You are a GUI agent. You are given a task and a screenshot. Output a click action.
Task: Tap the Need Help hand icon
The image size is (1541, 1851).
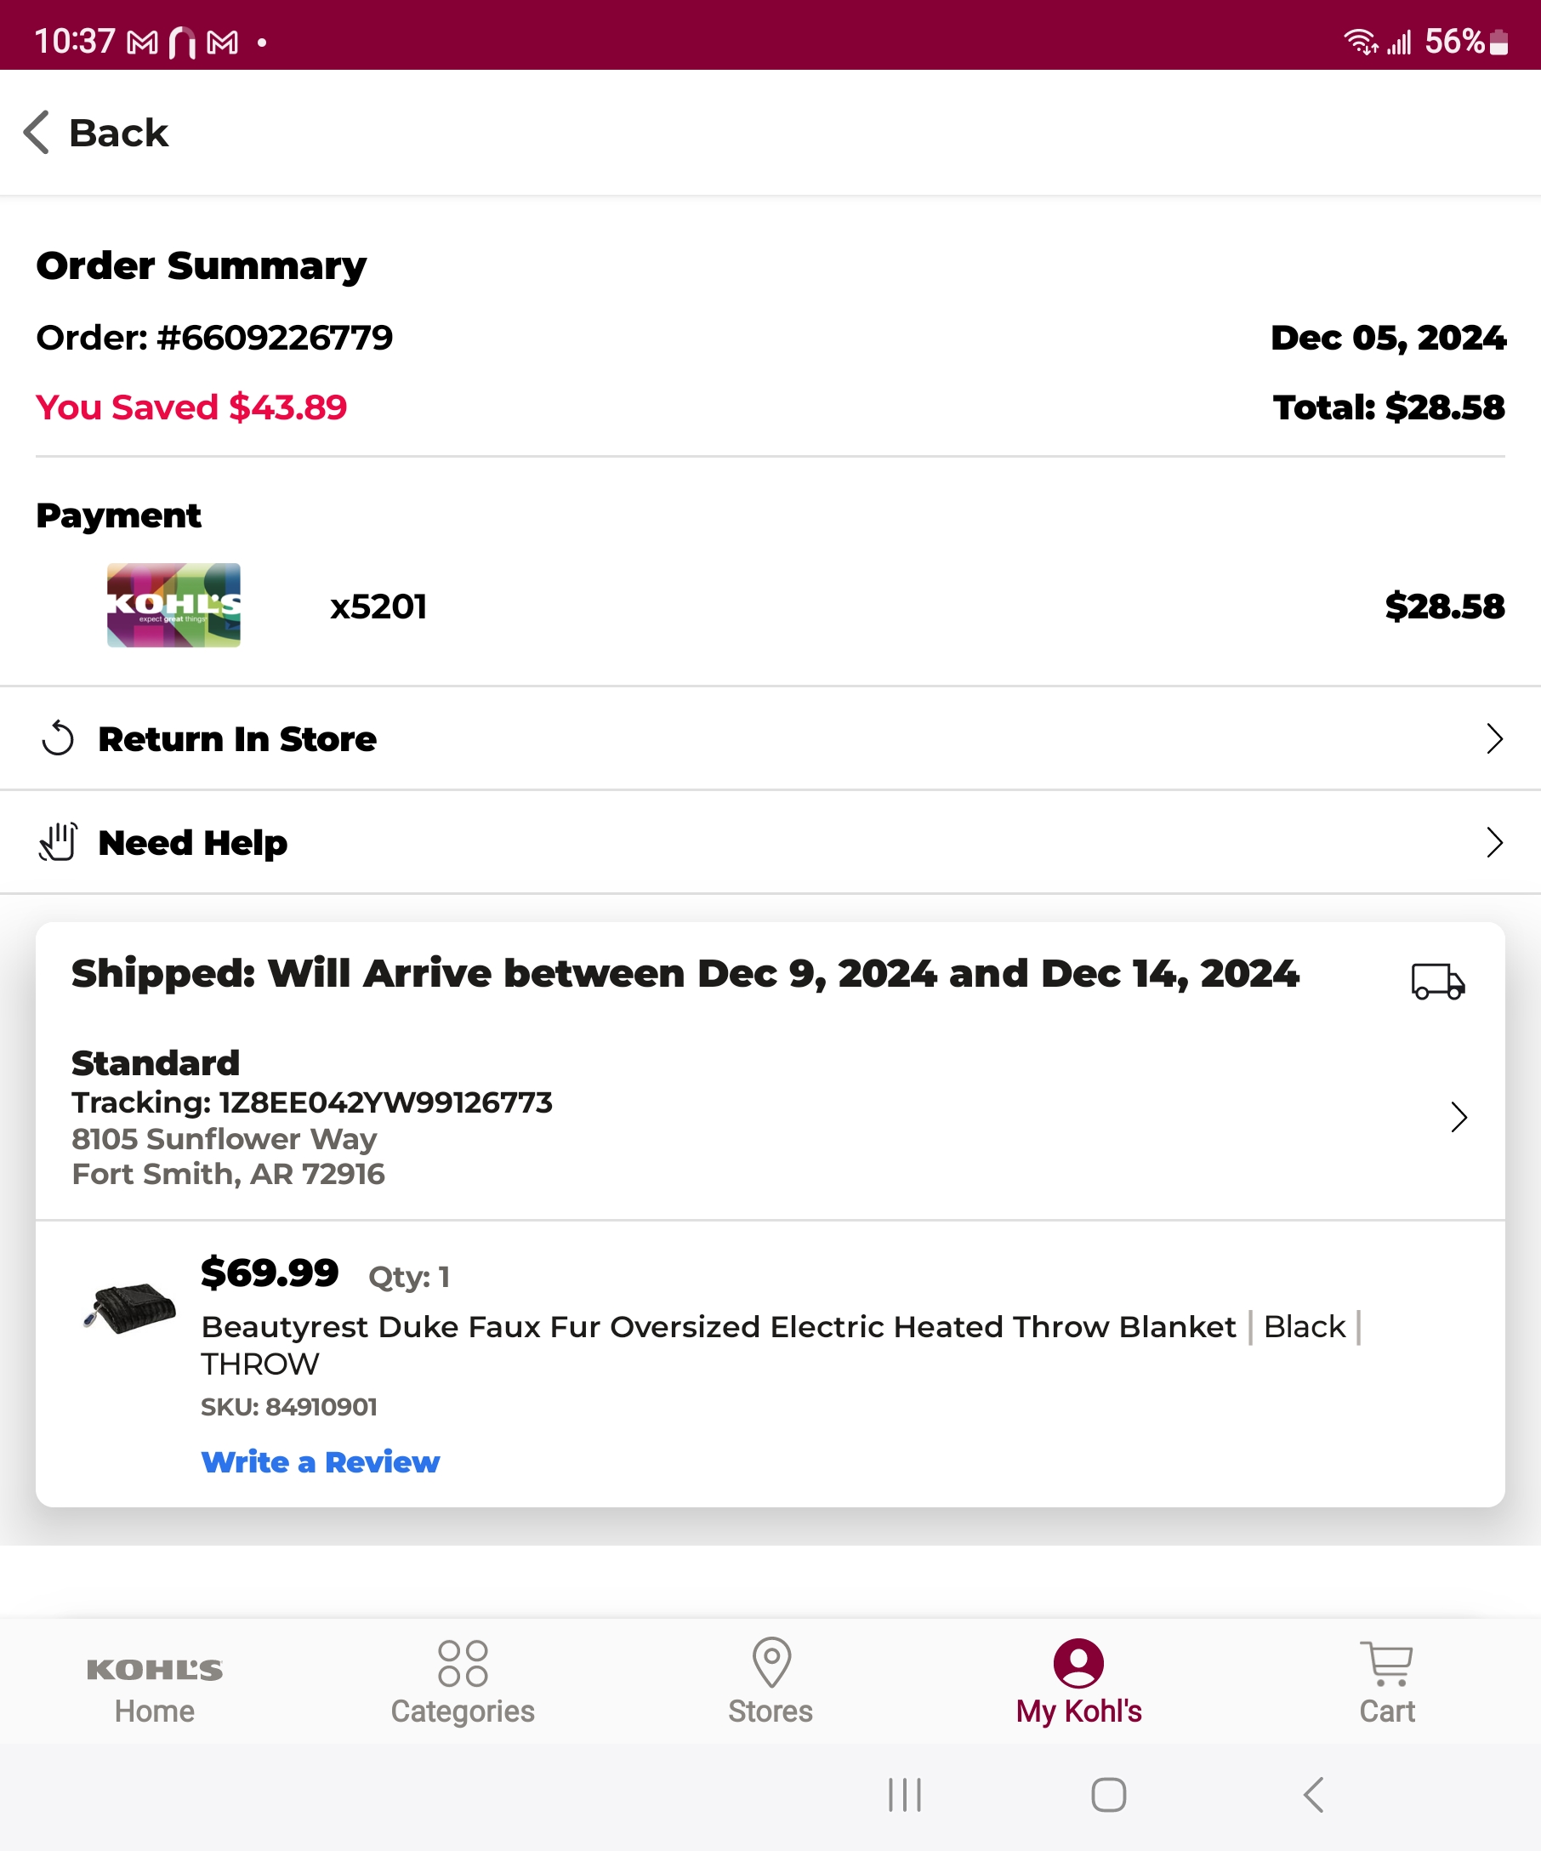(x=58, y=842)
